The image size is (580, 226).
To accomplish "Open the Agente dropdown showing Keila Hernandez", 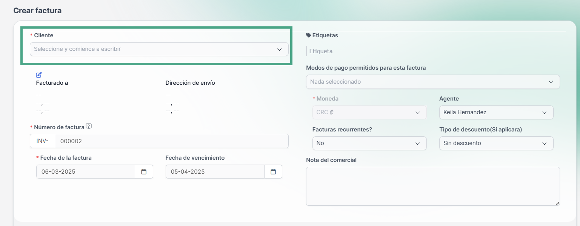I will tap(496, 113).
